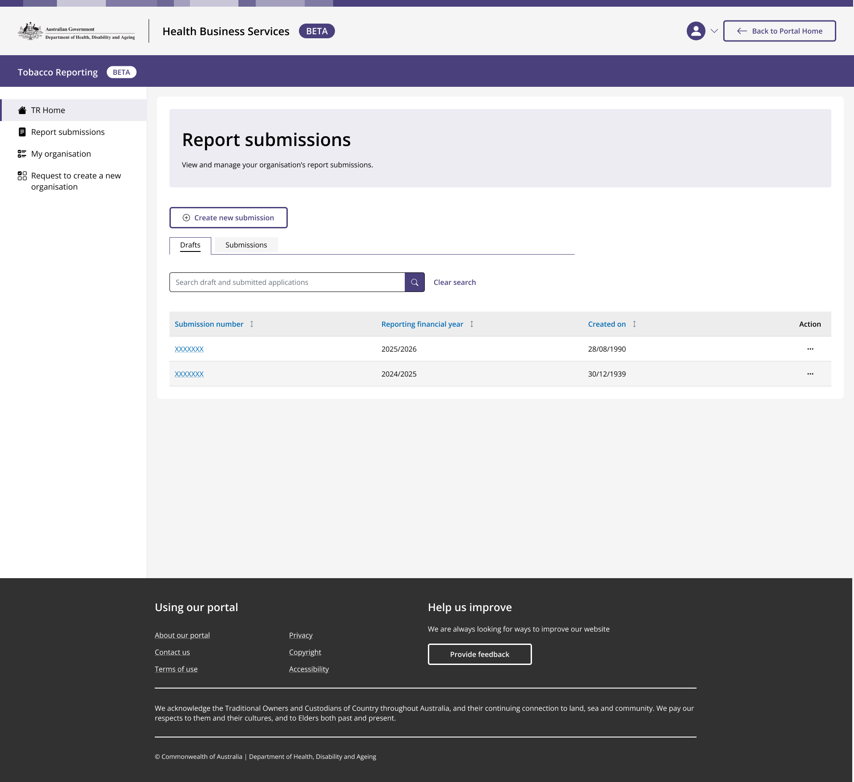Viewport: 854px width, 782px height.
Task: Switch to the Drafts tab
Action: (x=190, y=245)
